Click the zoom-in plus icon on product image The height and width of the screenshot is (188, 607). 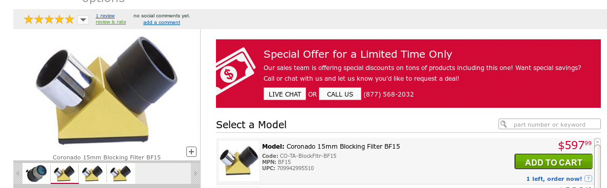pyautogui.click(x=191, y=152)
